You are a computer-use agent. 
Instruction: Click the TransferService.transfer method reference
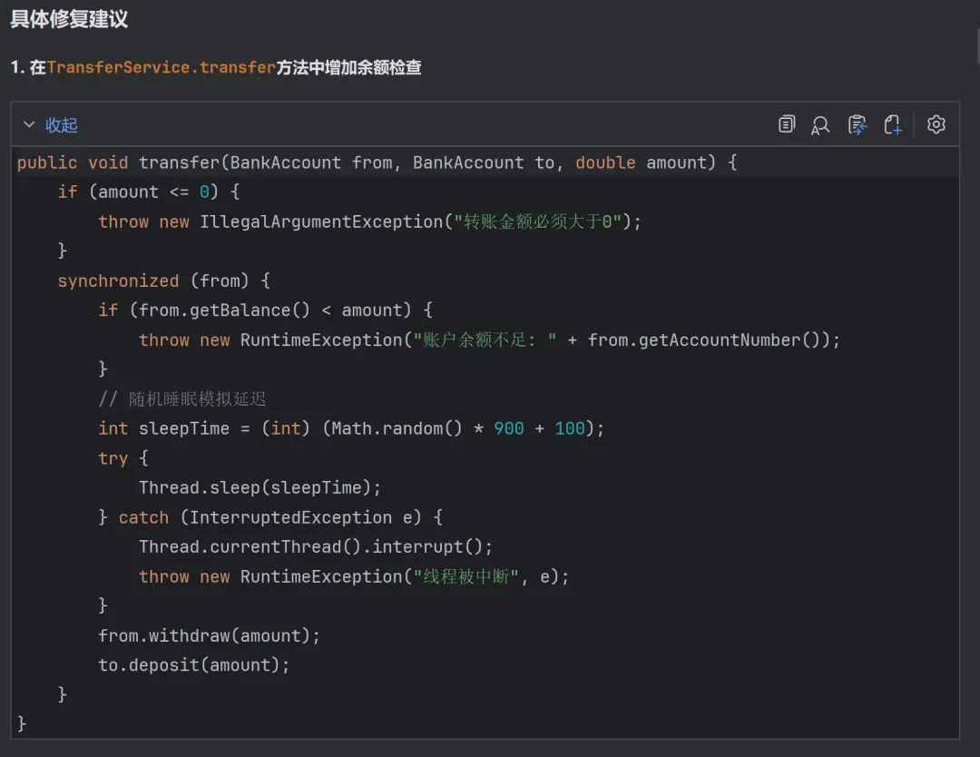tap(162, 67)
